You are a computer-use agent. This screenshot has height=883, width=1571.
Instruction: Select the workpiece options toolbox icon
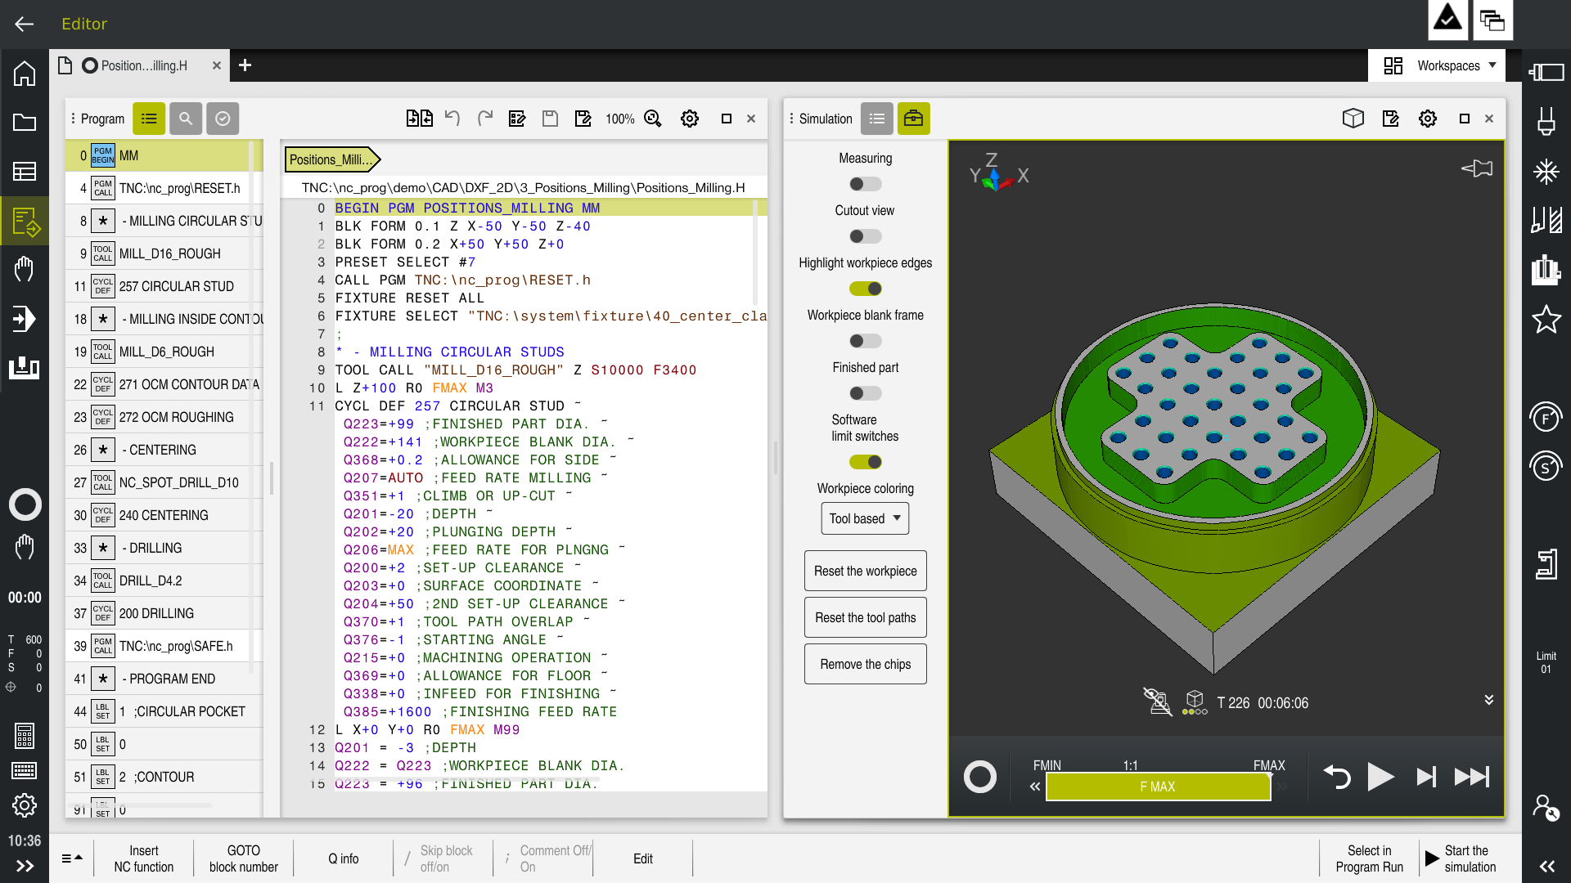913,119
